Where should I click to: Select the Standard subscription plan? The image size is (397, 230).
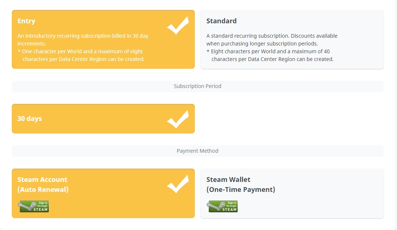(291, 39)
